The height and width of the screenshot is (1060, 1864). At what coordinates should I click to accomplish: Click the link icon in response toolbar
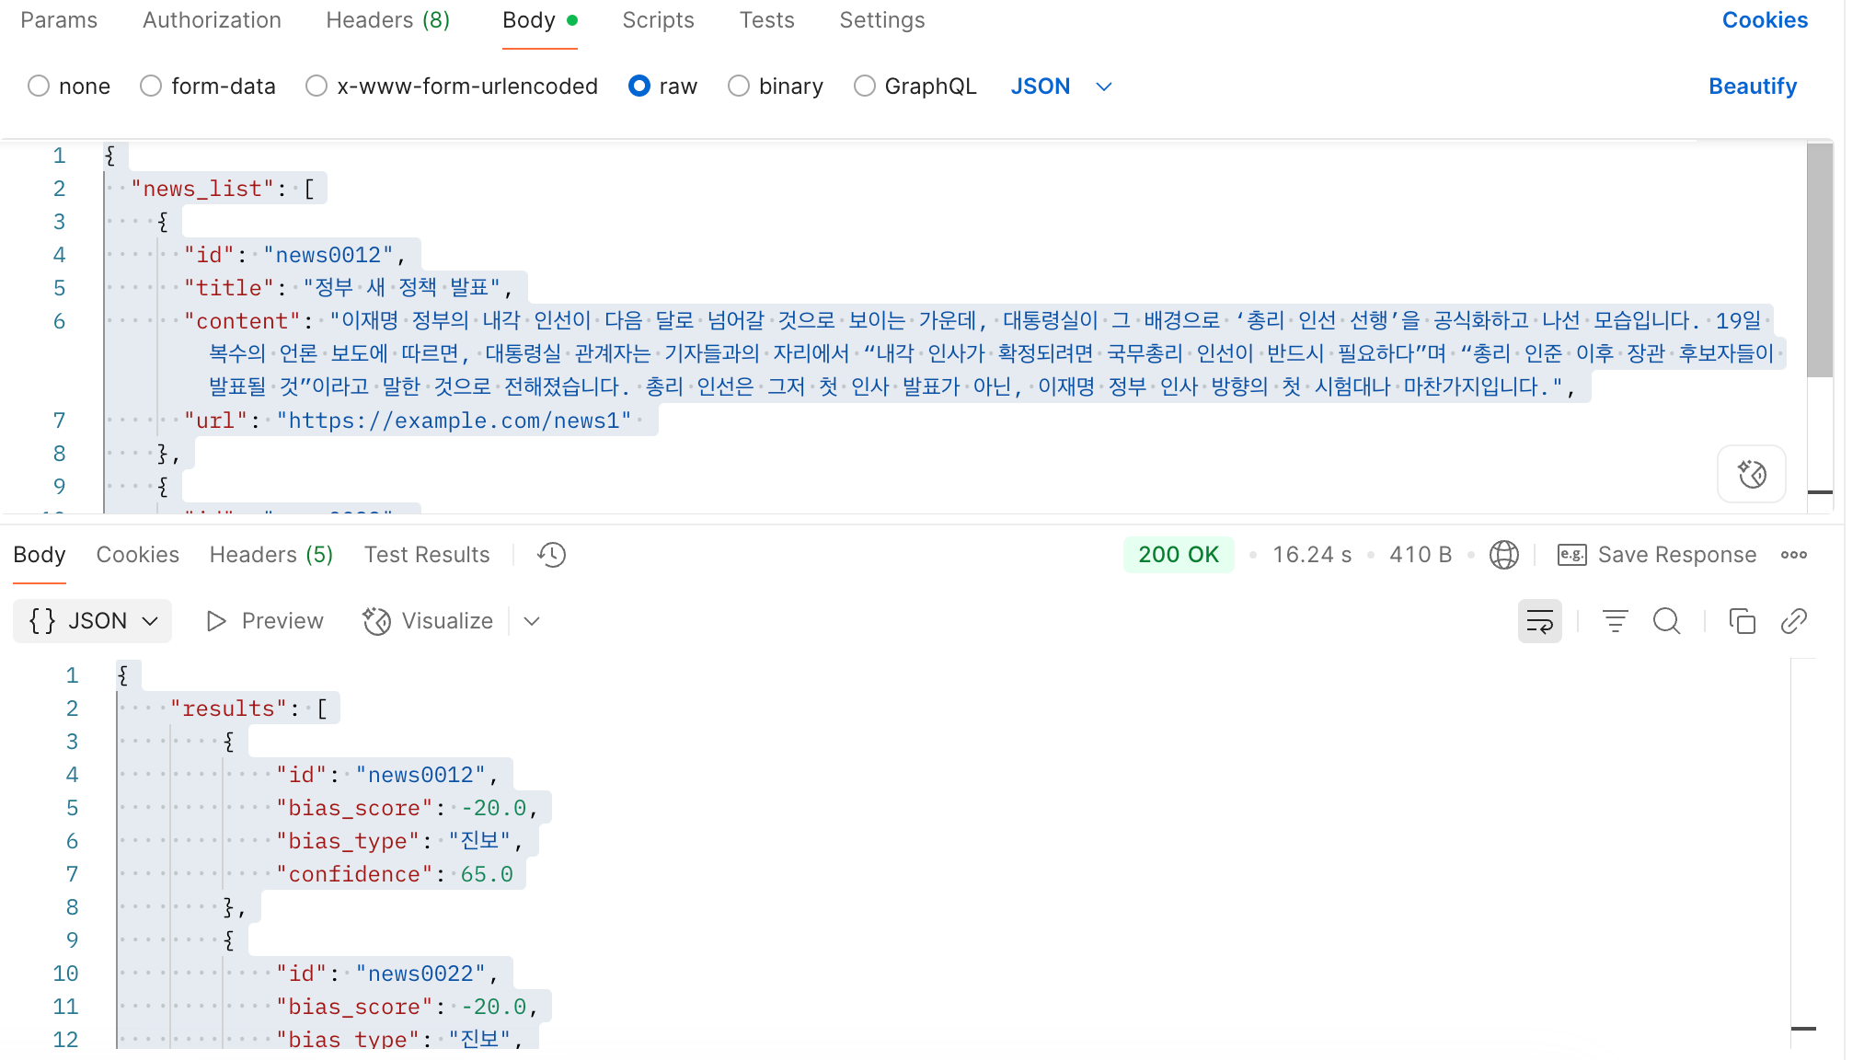(1793, 622)
